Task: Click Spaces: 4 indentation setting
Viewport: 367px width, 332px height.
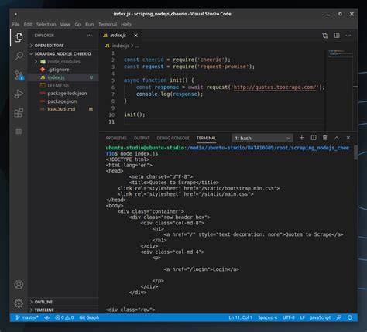Action: tap(267, 317)
